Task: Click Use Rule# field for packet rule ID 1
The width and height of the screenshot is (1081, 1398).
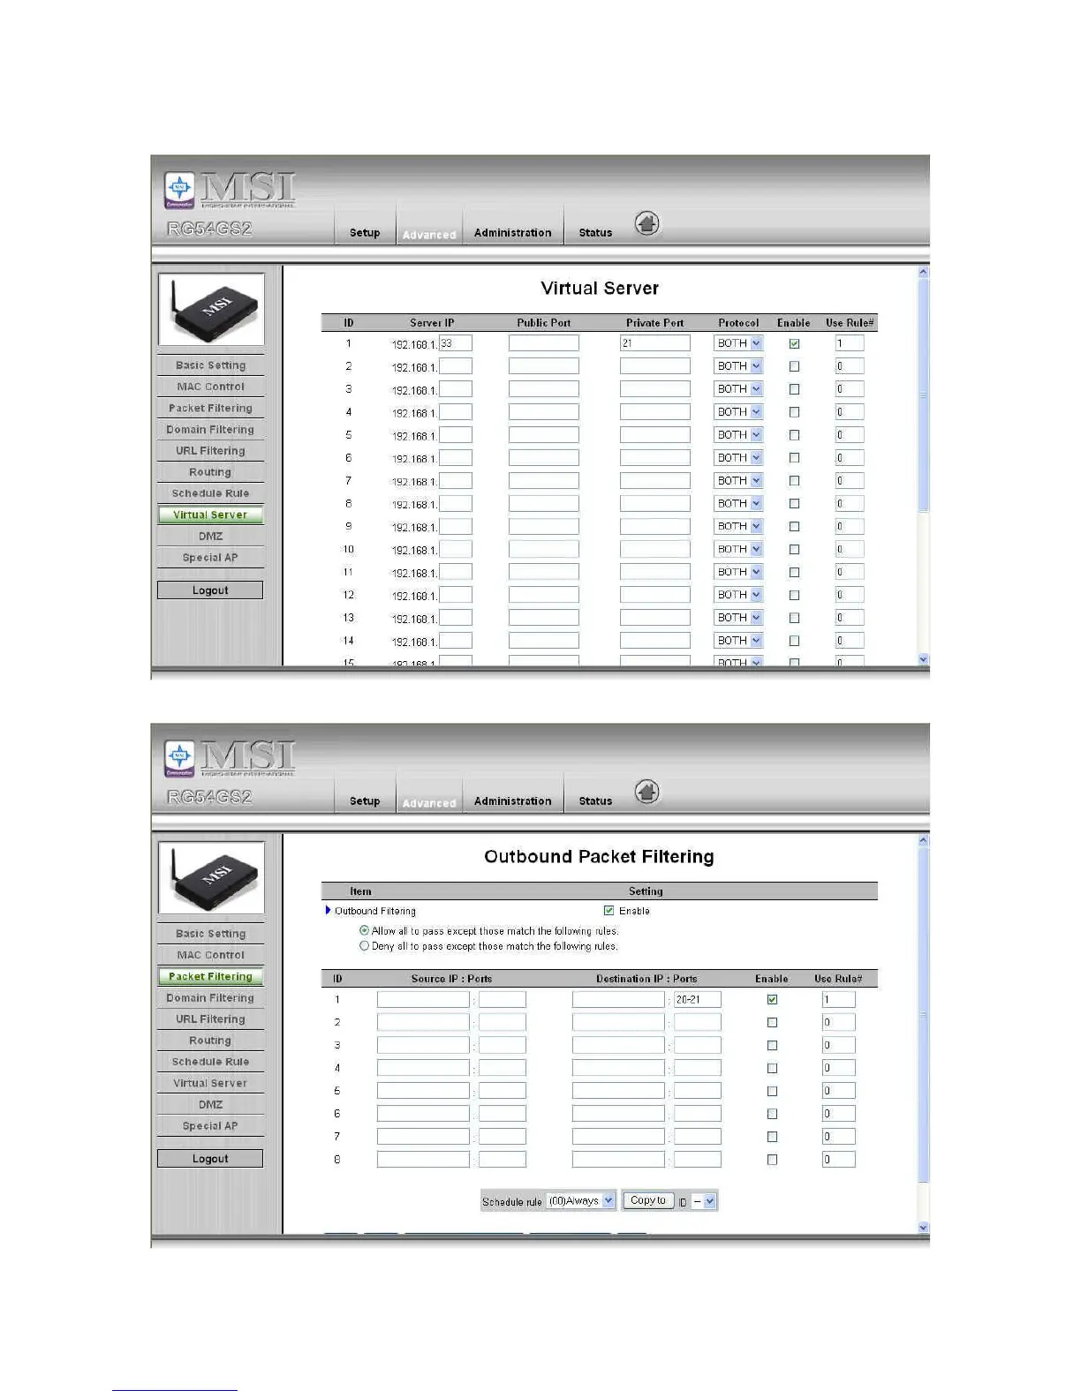Action: click(839, 999)
